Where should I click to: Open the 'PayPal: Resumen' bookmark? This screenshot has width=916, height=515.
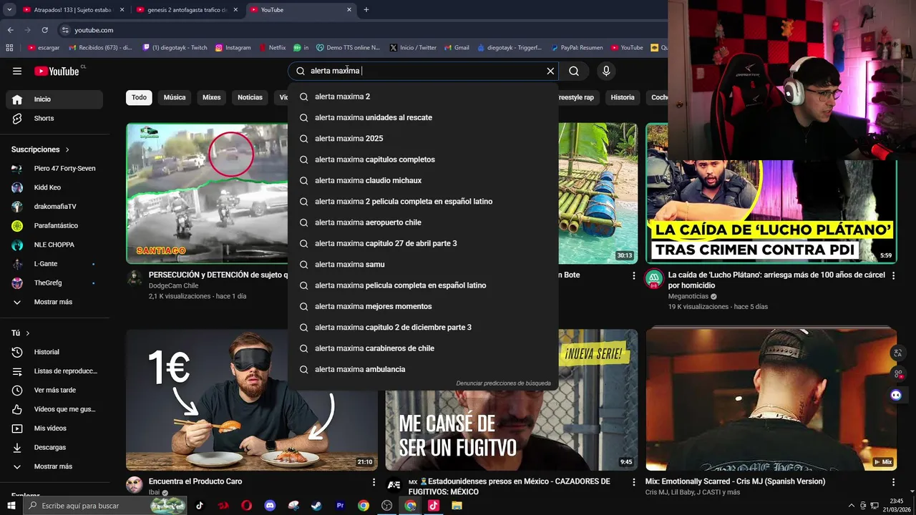point(577,48)
